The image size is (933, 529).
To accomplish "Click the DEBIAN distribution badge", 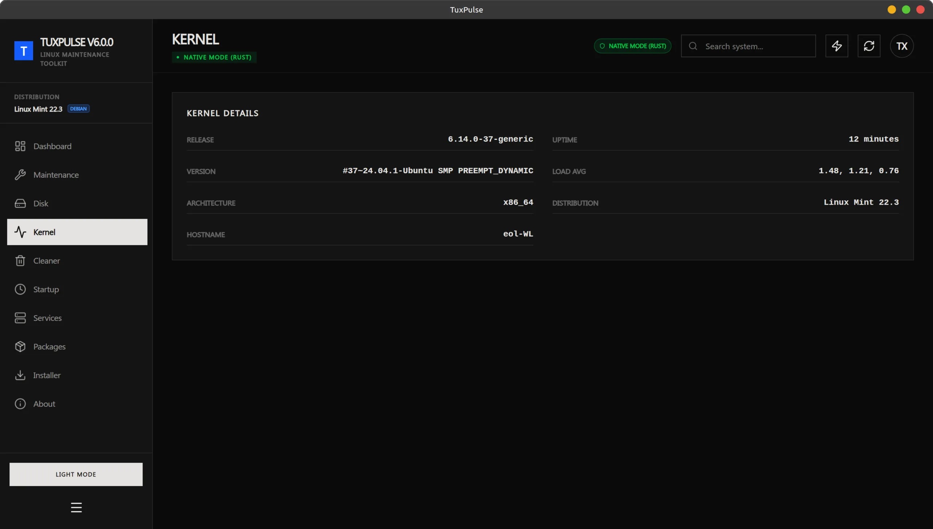I will coord(78,109).
